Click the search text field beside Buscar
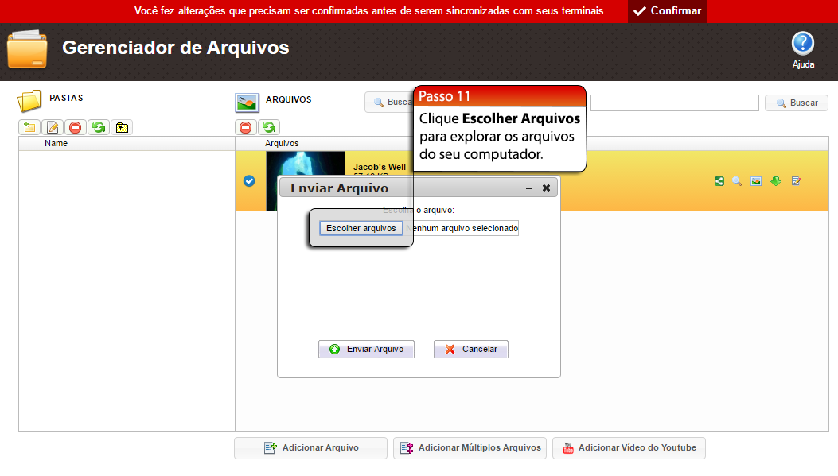The width and height of the screenshot is (838, 476). 674,103
